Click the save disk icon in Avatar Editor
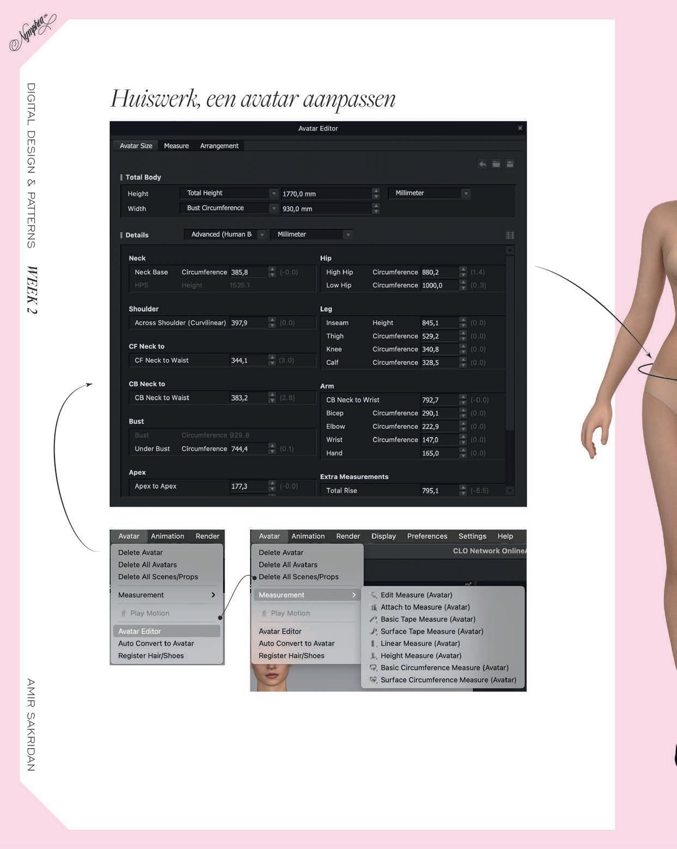Image resolution: width=677 pixels, height=849 pixels. [510, 164]
